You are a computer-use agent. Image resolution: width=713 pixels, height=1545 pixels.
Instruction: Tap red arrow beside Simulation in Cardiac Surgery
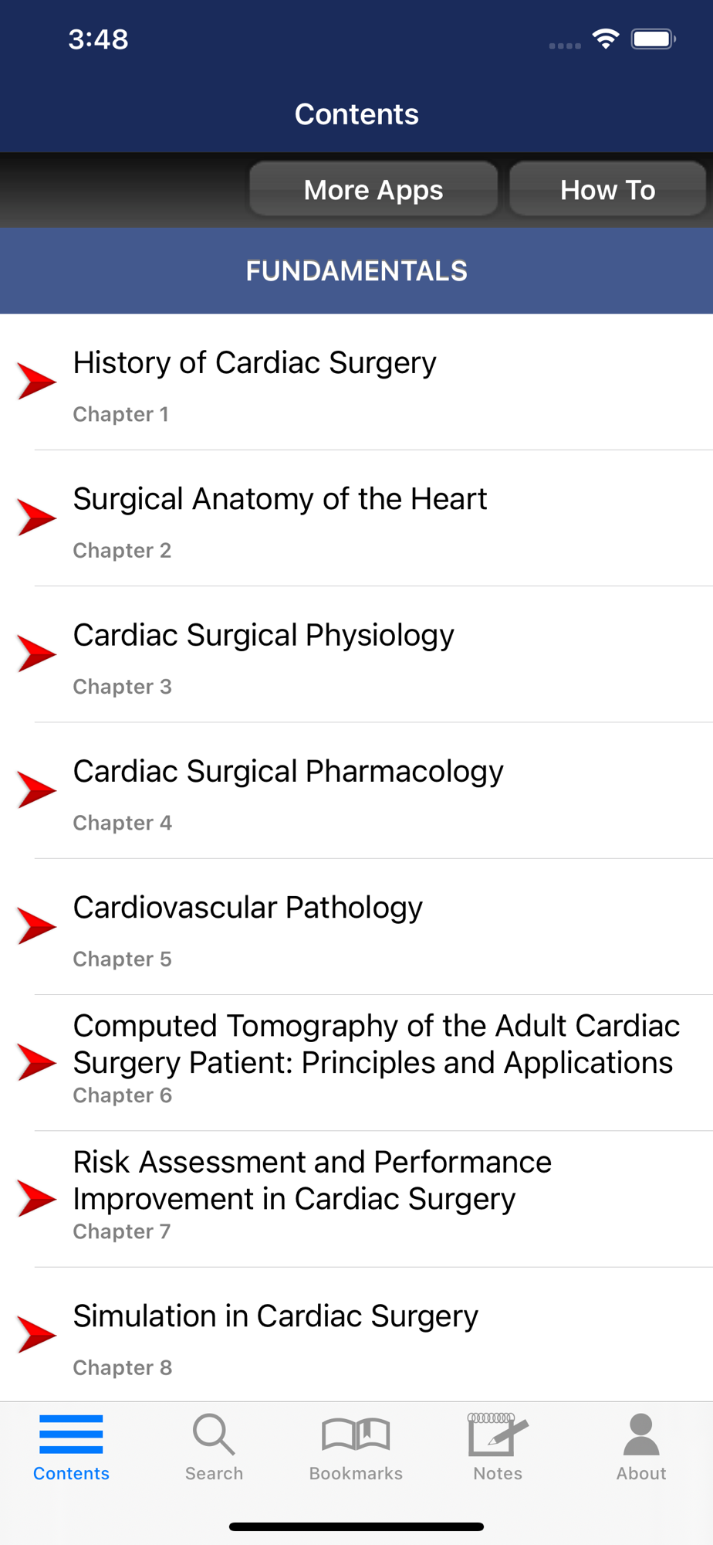click(x=37, y=1335)
